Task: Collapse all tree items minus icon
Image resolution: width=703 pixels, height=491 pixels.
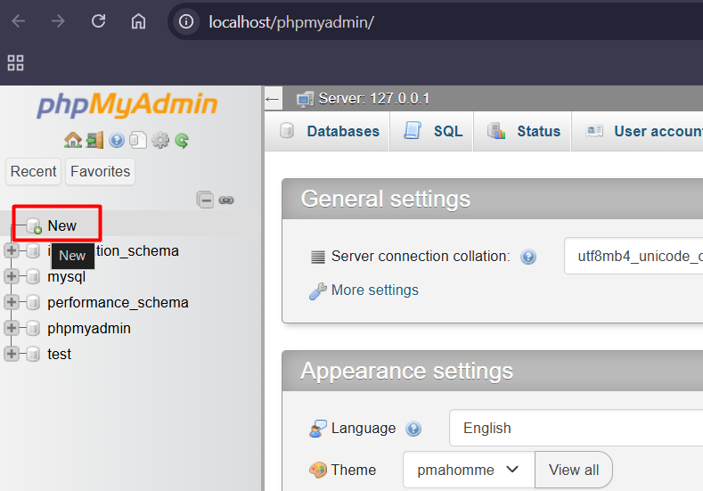Action: click(205, 200)
